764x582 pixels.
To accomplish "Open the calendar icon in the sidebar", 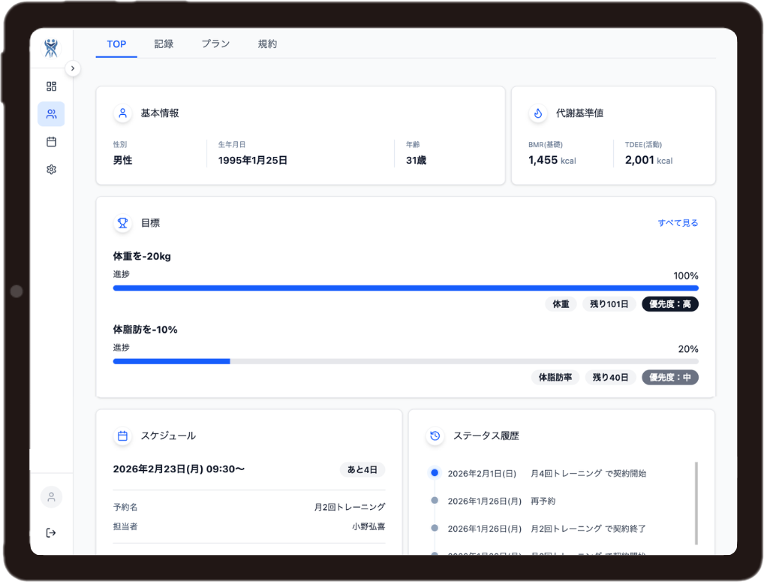I will (50, 141).
